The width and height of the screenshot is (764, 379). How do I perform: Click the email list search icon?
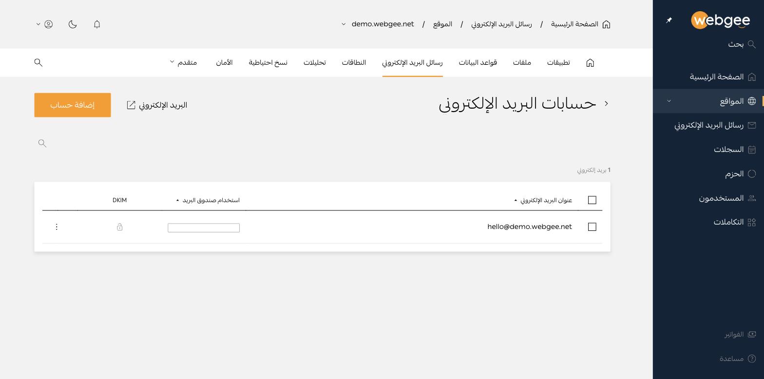[42, 143]
